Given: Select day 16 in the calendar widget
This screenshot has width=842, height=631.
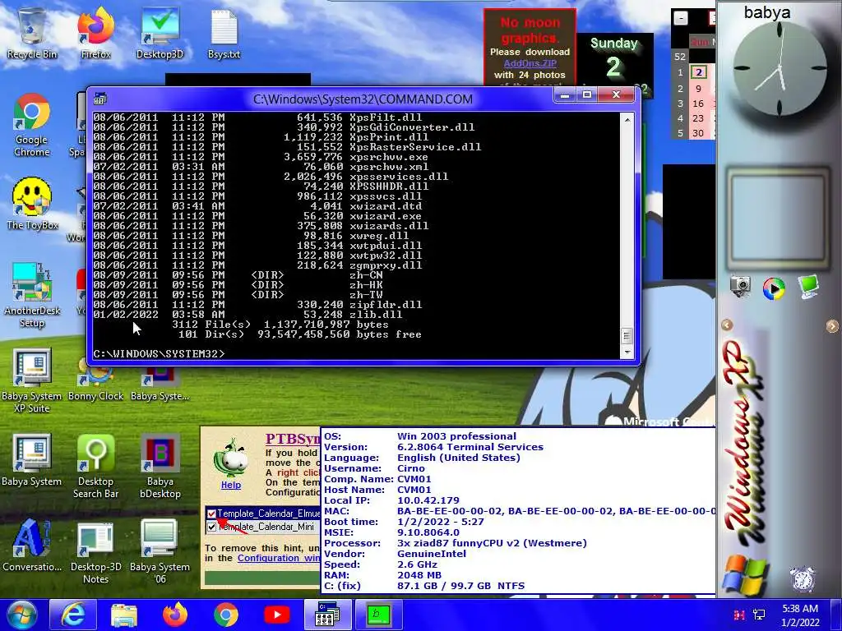Looking at the screenshot, I should pos(698,103).
